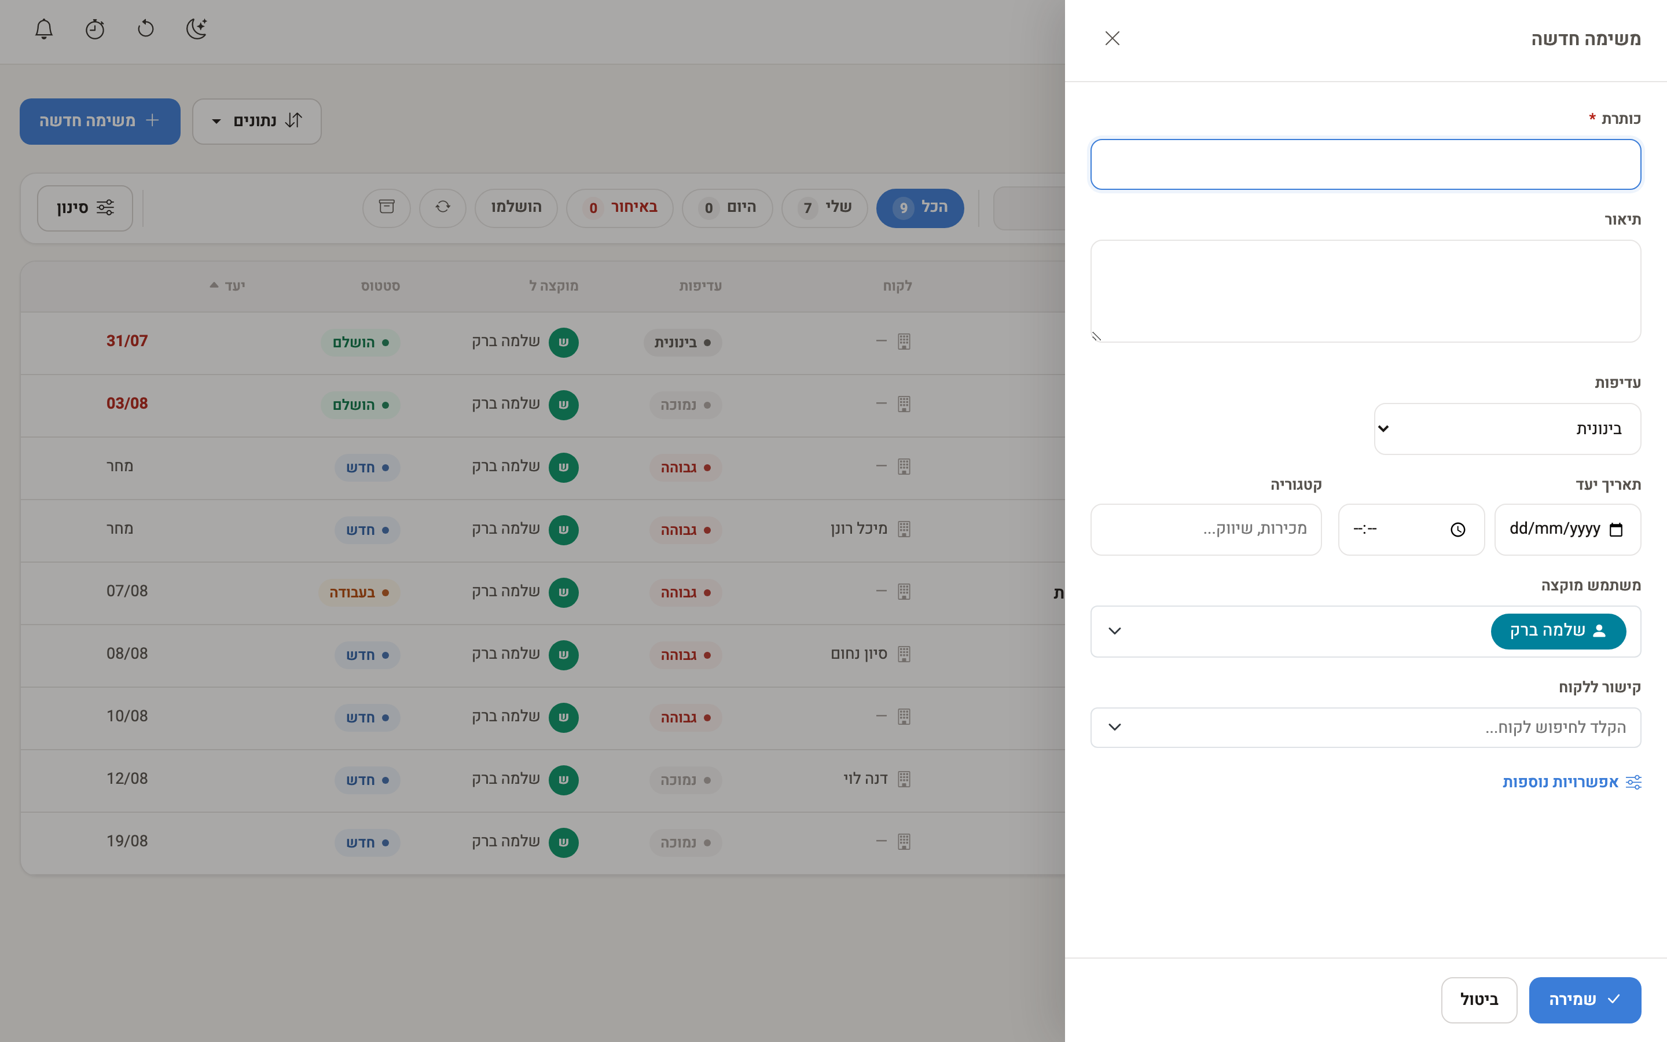Open the נתונים dropdown button
The height and width of the screenshot is (1042, 1667).
point(257,122)
